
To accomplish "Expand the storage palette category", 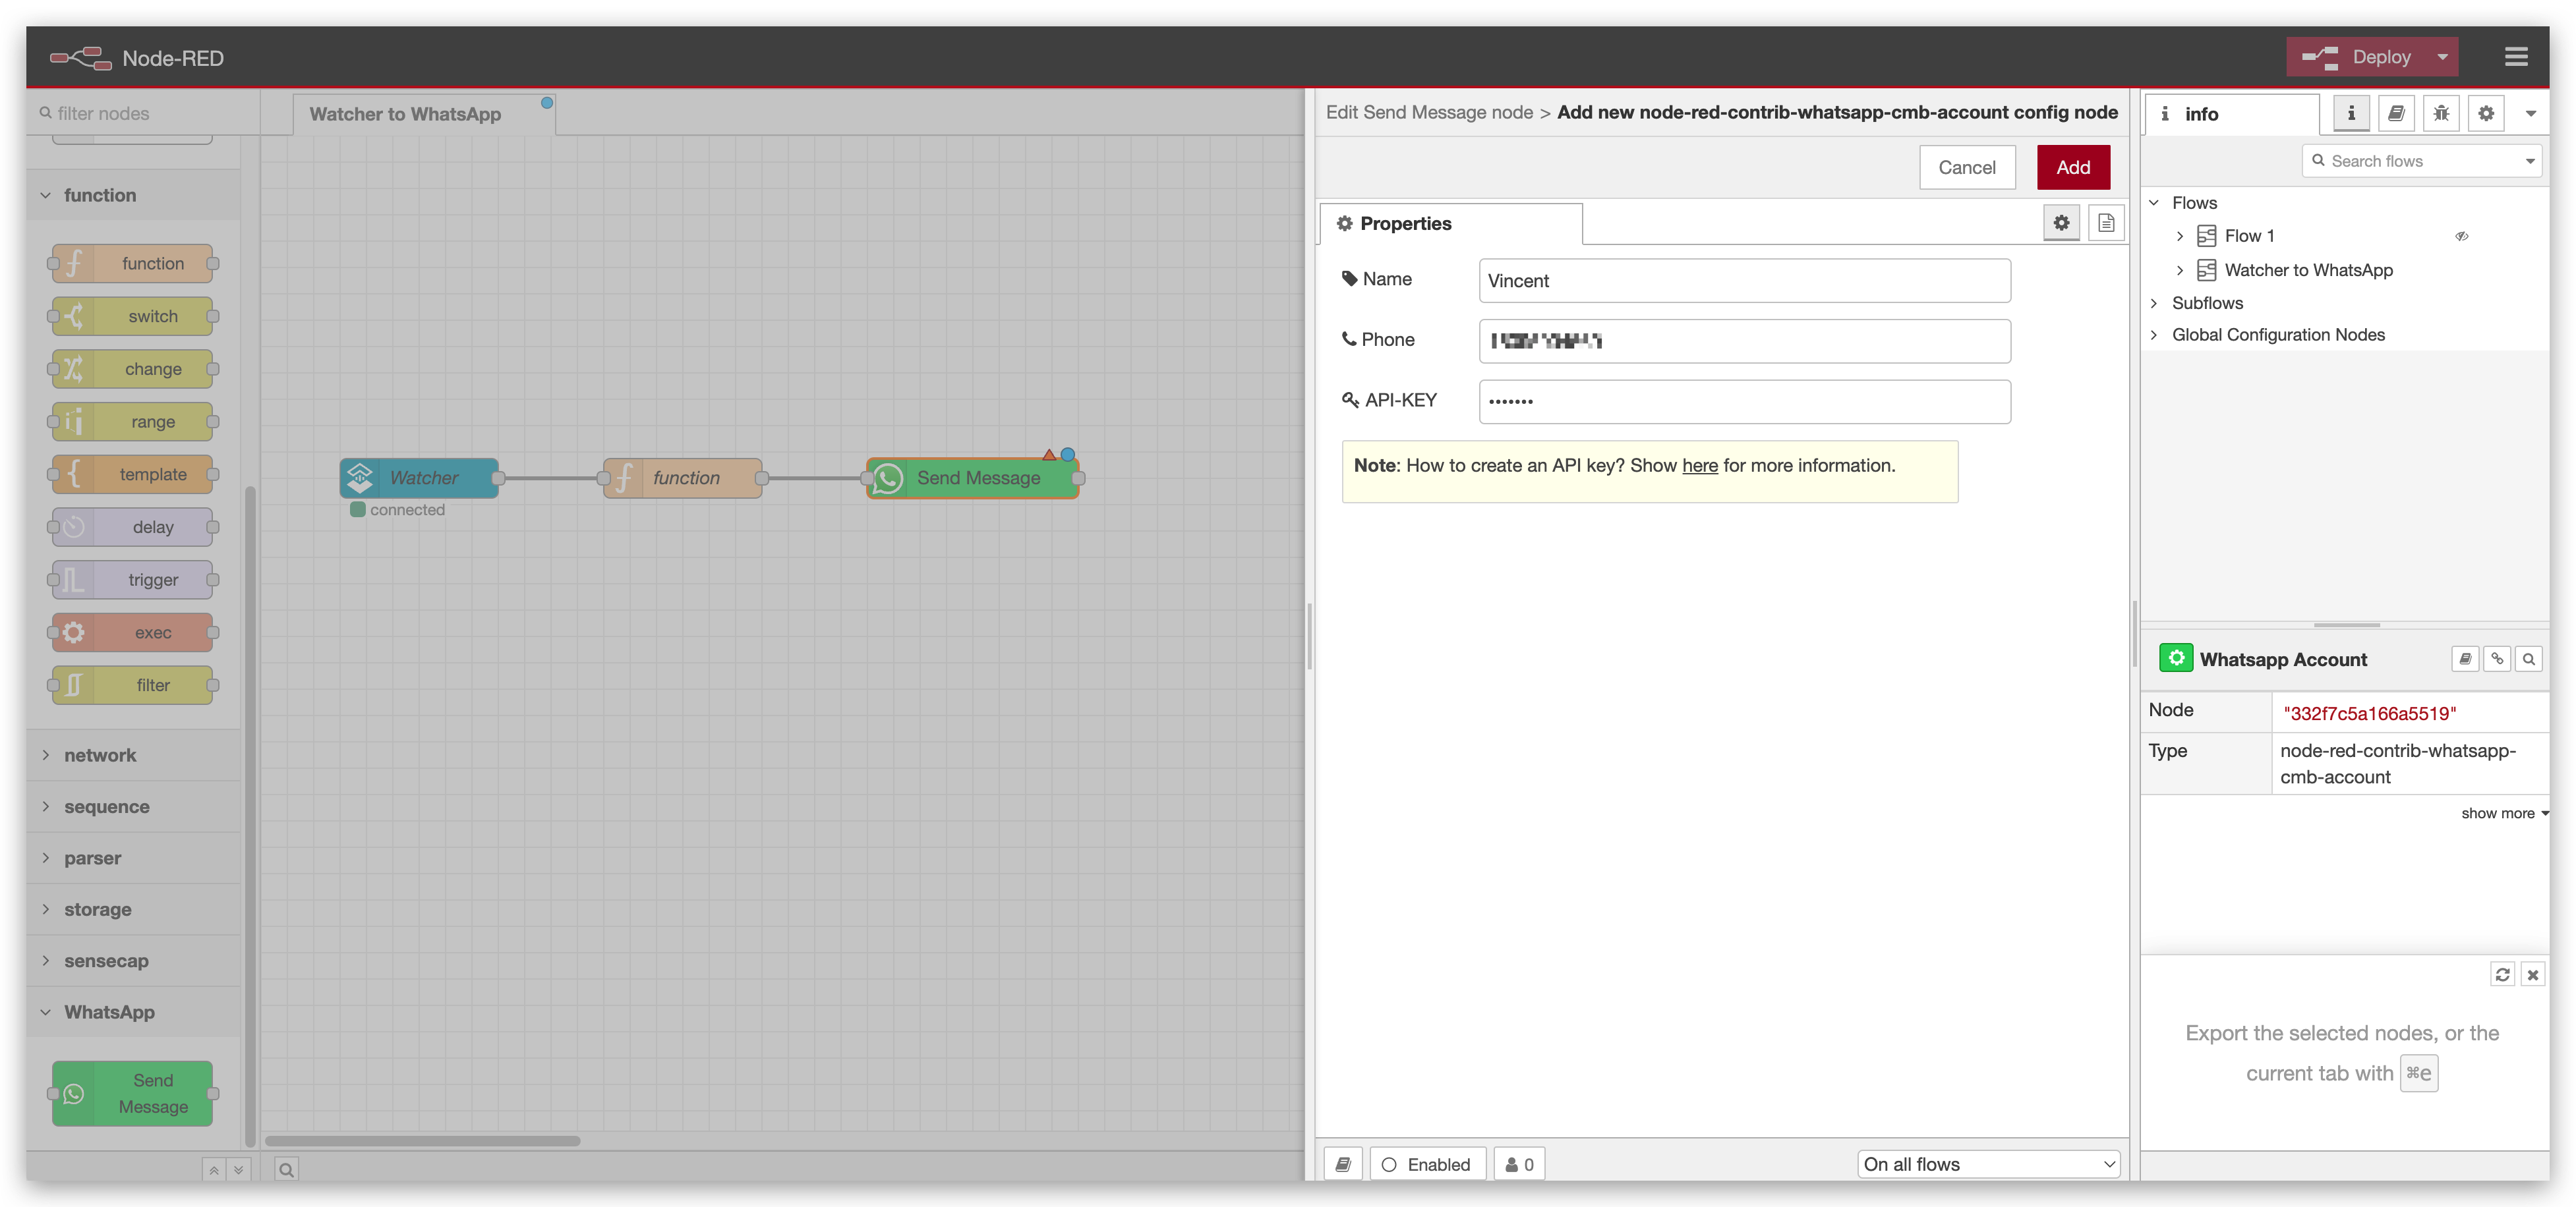I will [x=133, y=909].
